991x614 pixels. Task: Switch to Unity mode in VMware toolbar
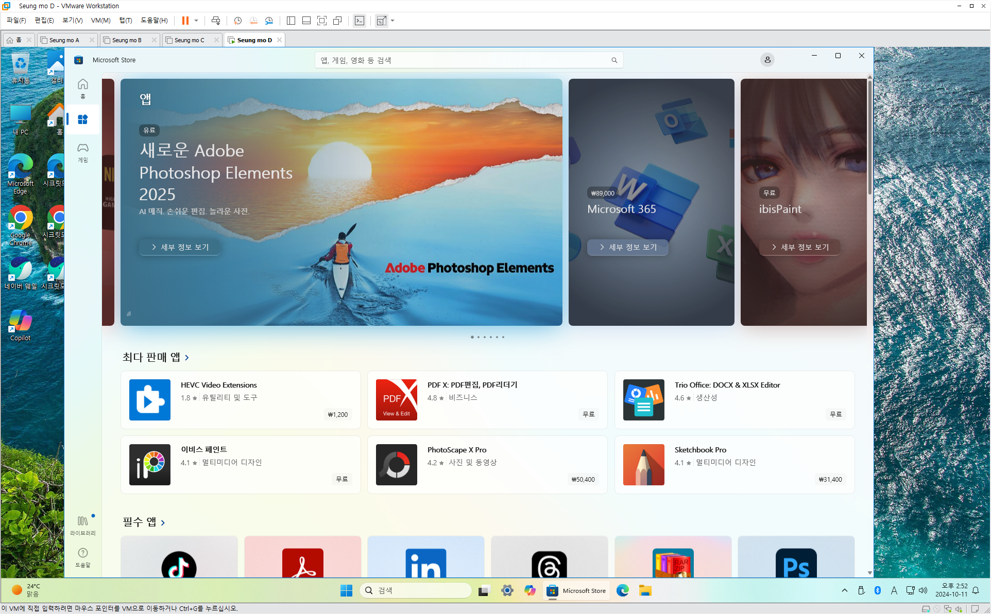pos(337,21)
